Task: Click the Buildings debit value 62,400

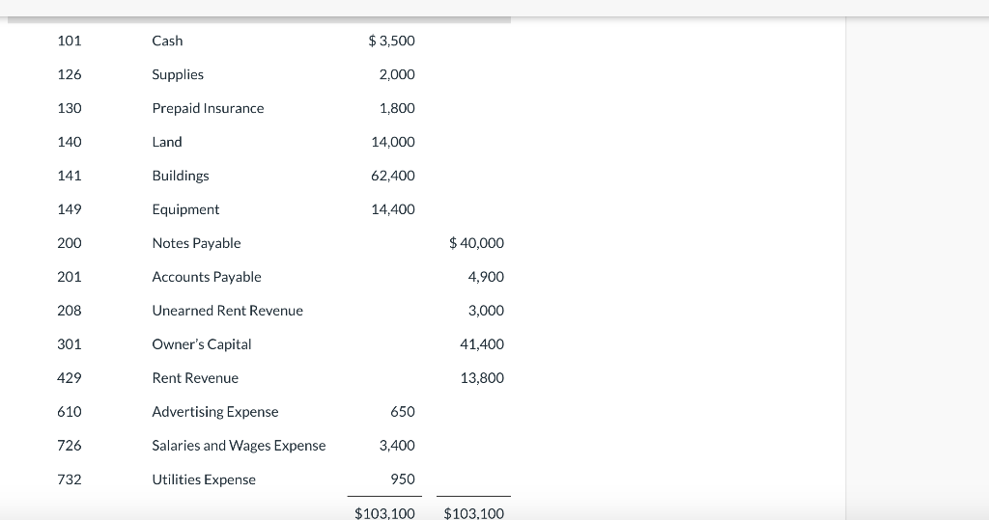Action: tap(393, 176)
